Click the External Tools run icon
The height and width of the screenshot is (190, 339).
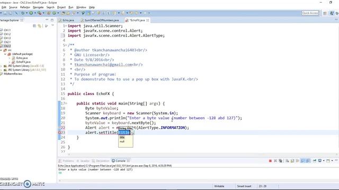pyautogui.click(x=39, y=13)
